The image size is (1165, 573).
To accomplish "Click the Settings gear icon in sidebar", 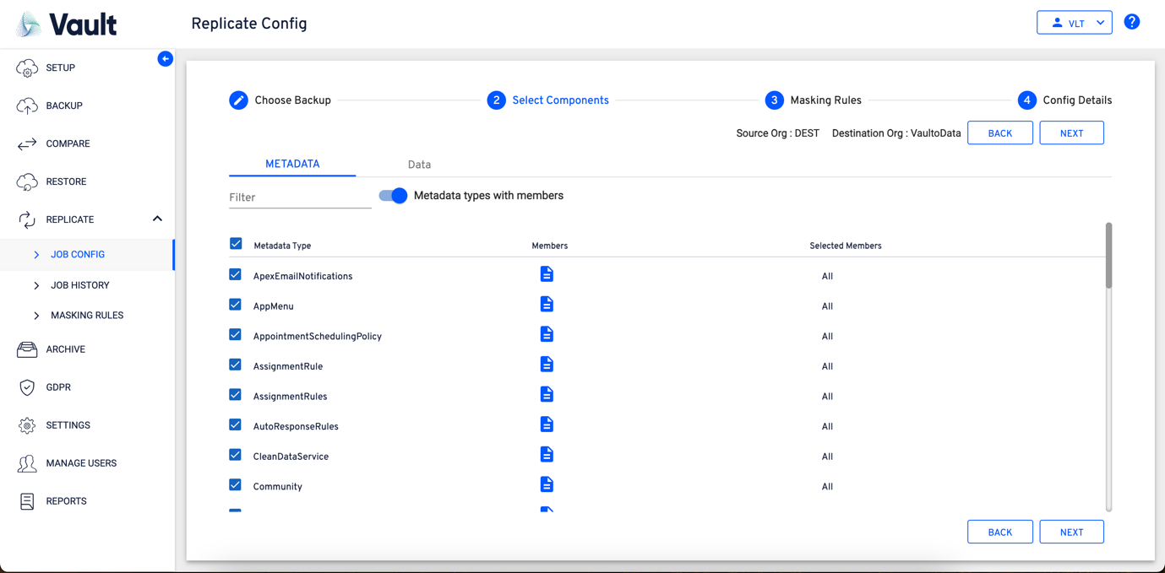I will 27,425.
